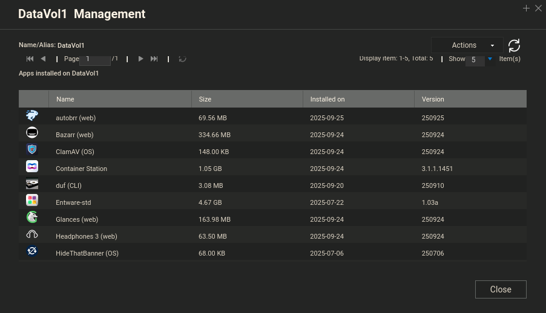546x313 pixels.
Task: Click the Close button
Action: [501, 289]
